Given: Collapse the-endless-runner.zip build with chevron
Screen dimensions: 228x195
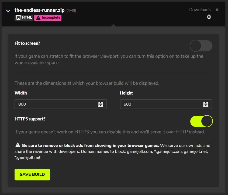Looking at the screenshot, I should pyautogui.click(x=8, y=11).
